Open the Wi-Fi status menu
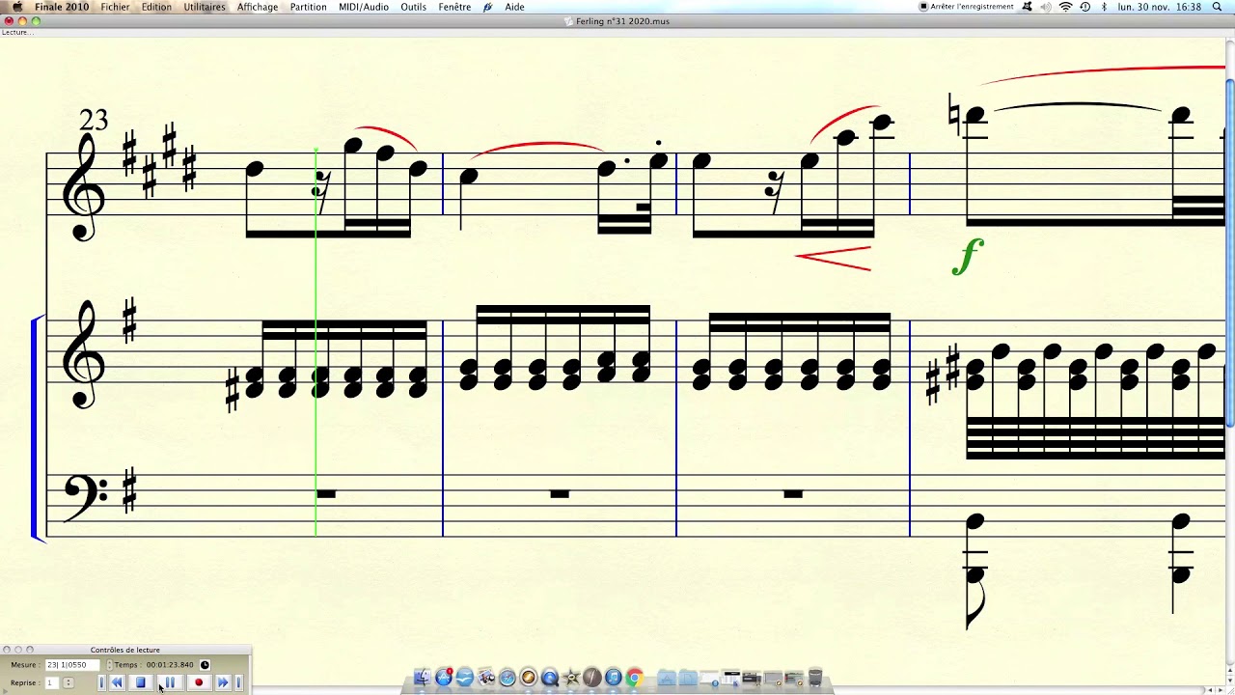The width and height of the screenshot is (1235, 695). click(x=1066, y=7)
